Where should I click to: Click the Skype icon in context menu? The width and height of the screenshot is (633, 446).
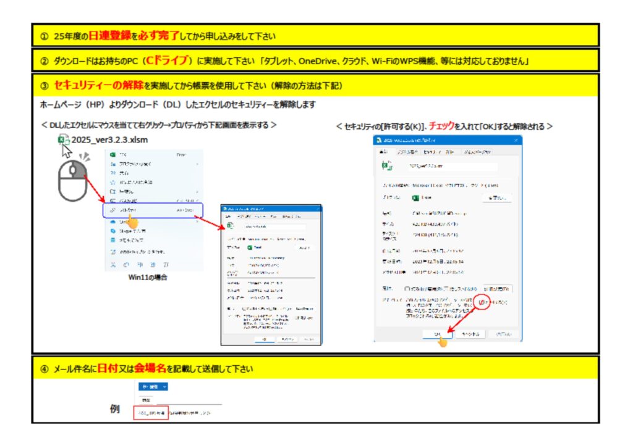(113, 231)
